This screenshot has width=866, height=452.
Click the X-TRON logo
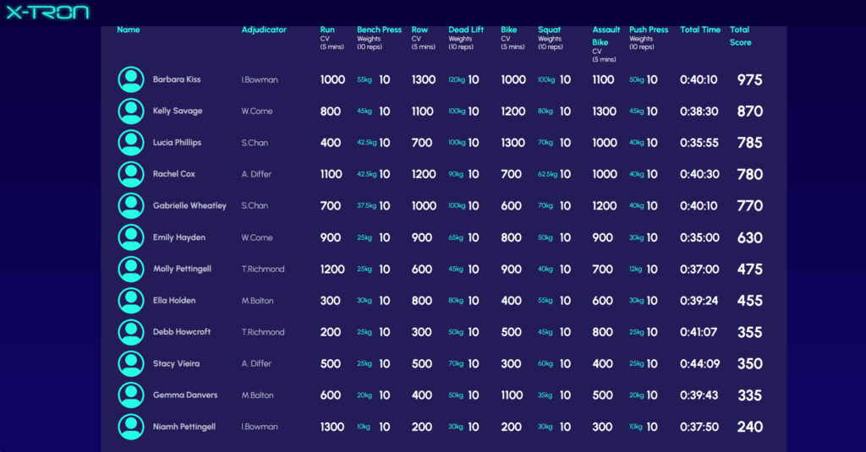click(47, 12)
